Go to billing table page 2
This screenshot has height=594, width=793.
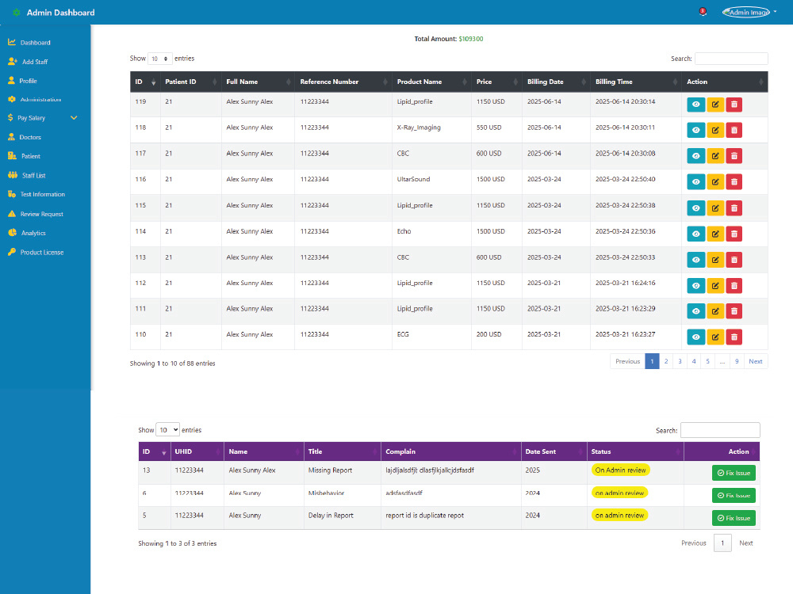[666, 361]
